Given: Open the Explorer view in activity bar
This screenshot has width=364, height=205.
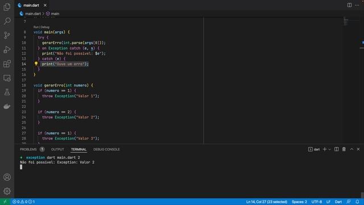Looking at the screenshot, I should click(x=7, y=7).
